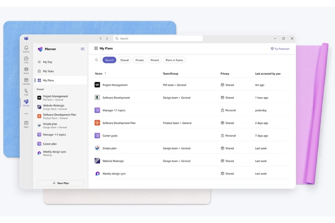Click the New Plan button

(60, 183)
